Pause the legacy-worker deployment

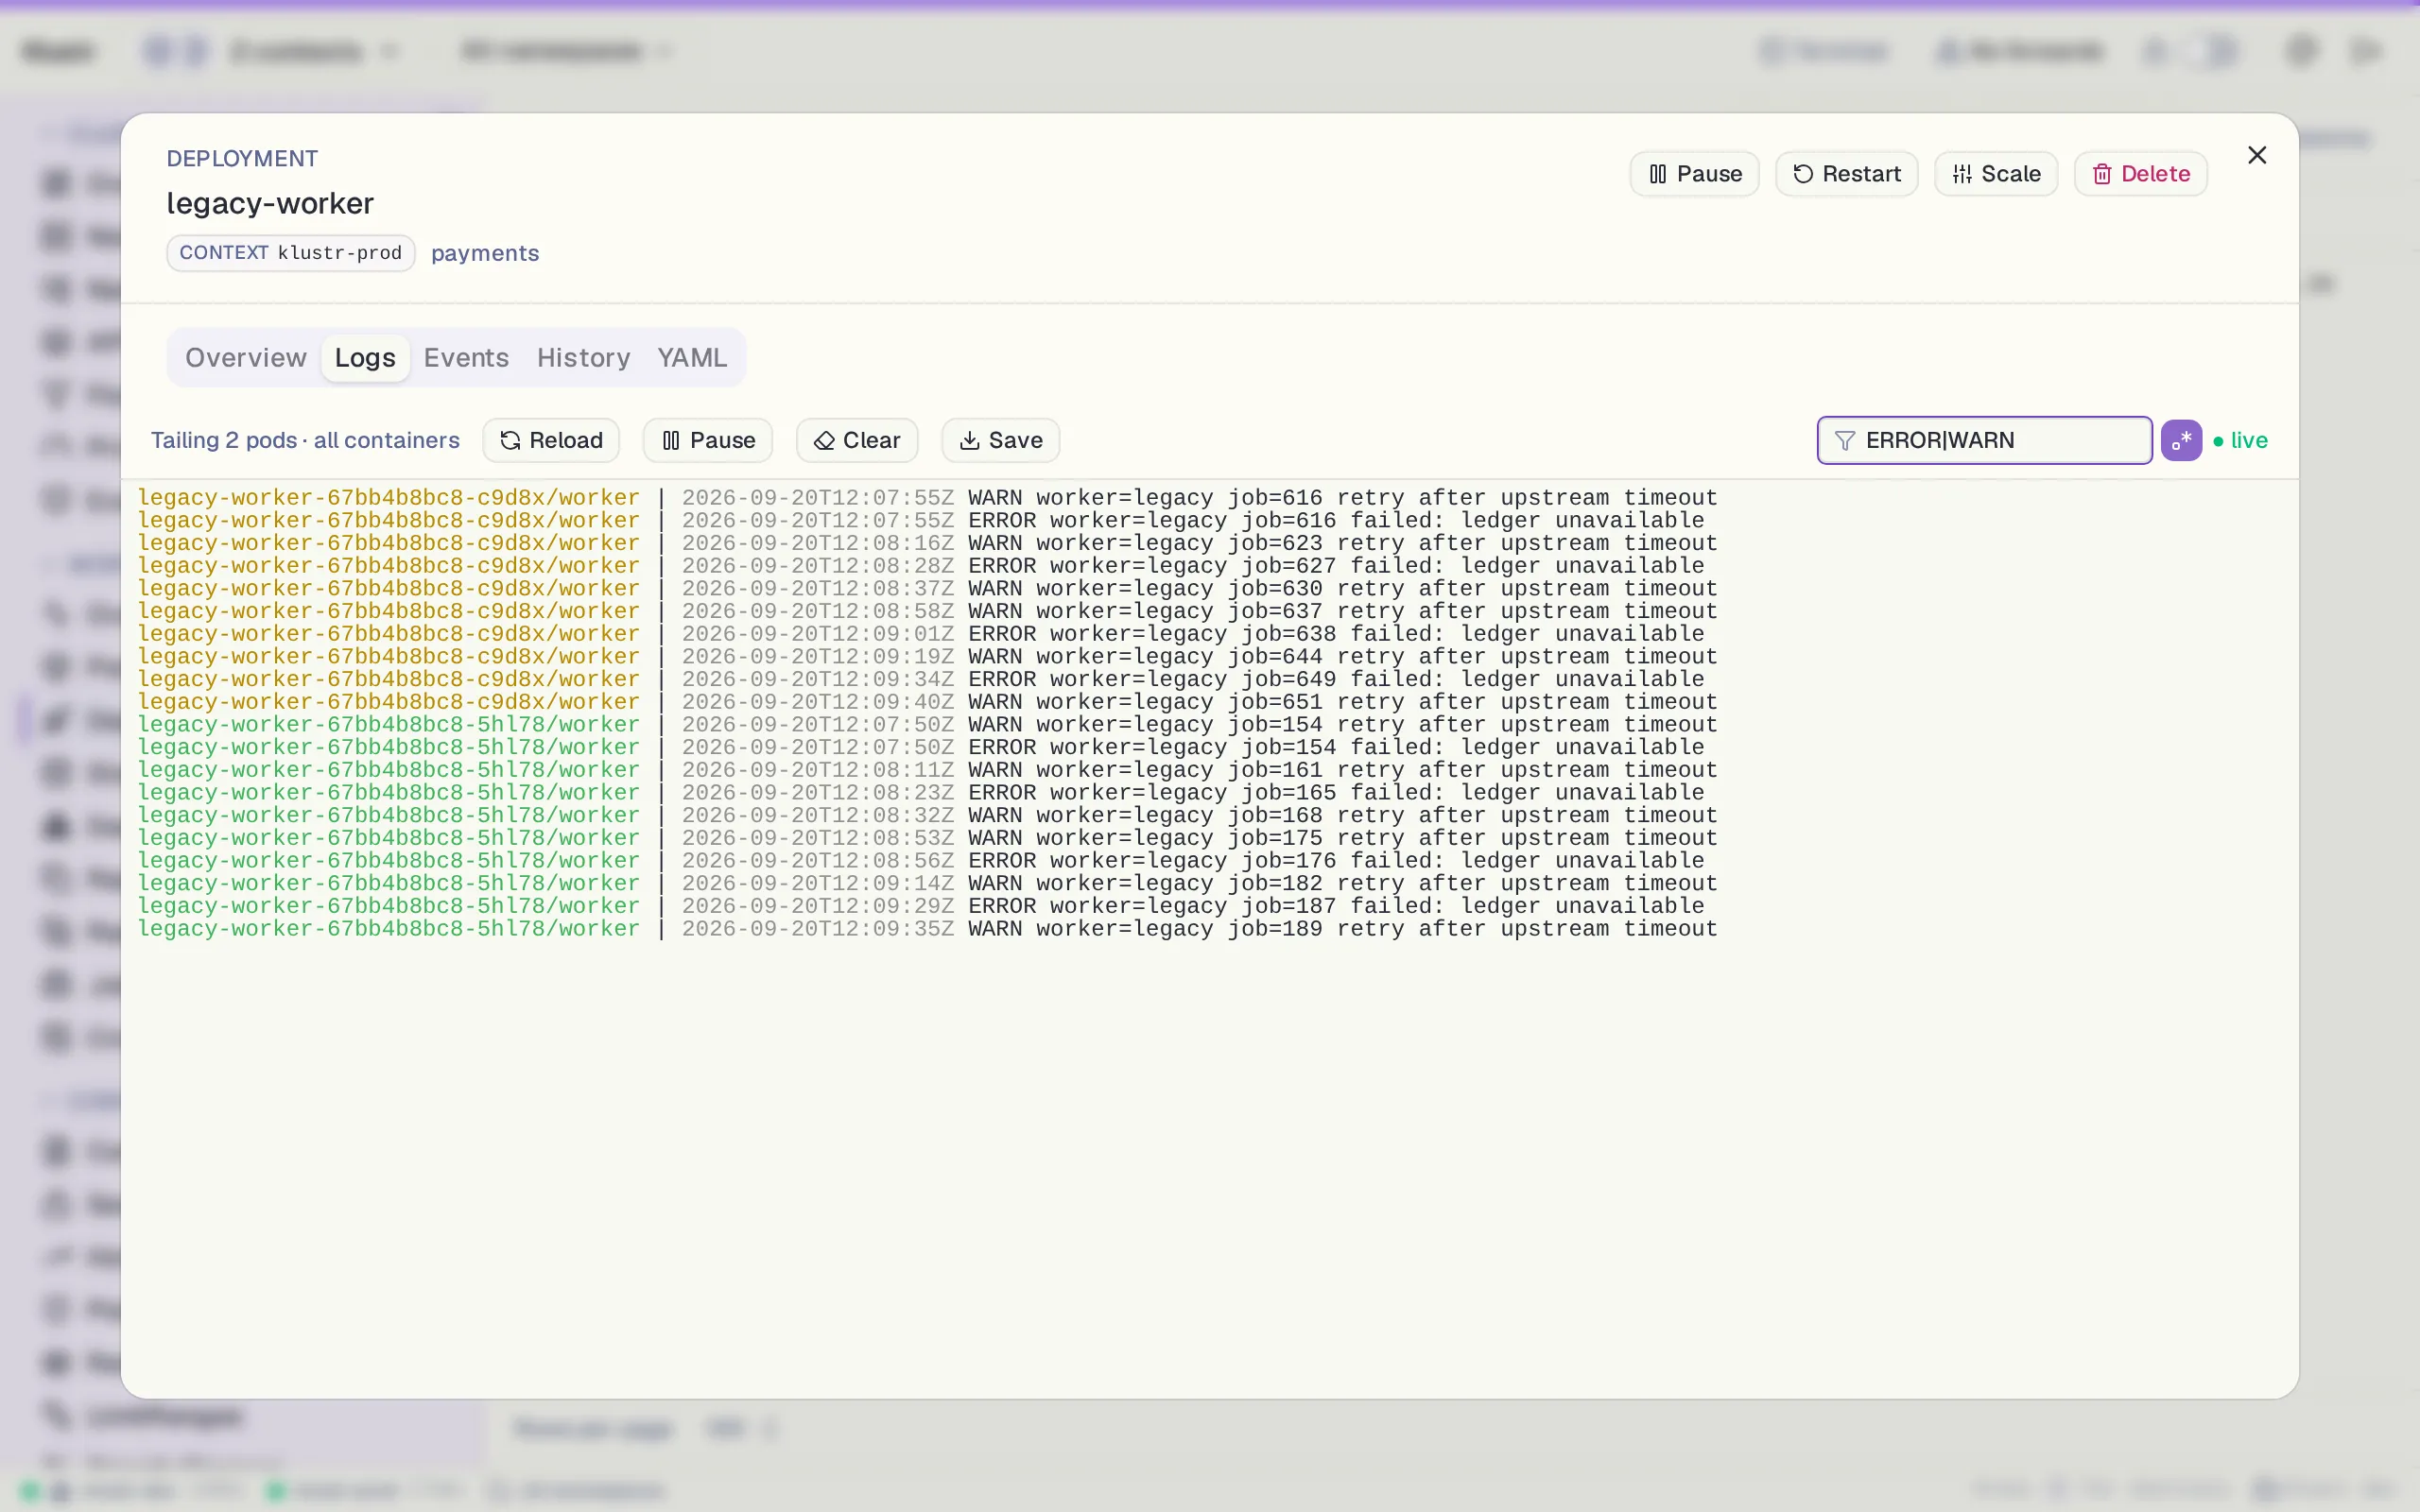pyautogui.click(x=1694, y=174)
